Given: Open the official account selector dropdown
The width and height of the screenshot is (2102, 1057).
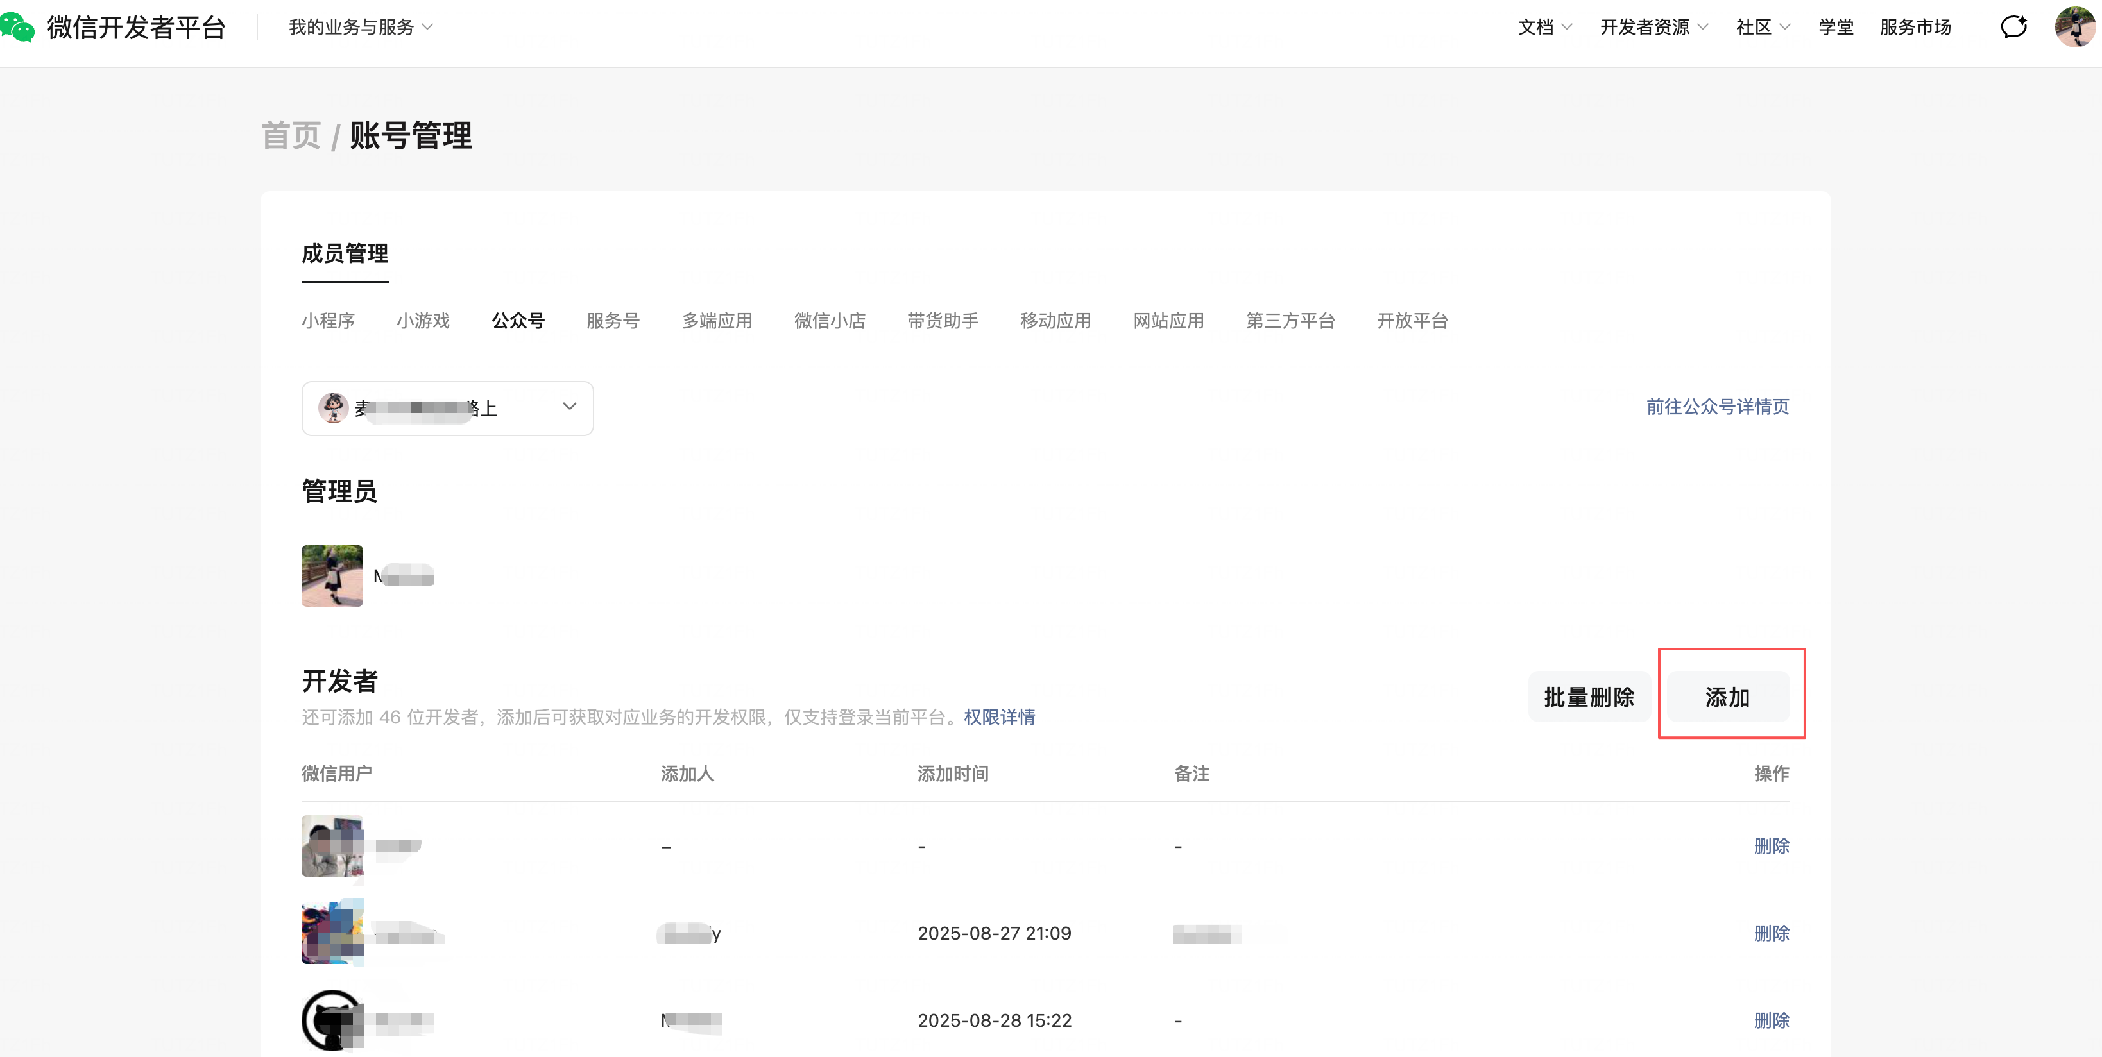Looking at the screenshot, I should tap(568, 407).
